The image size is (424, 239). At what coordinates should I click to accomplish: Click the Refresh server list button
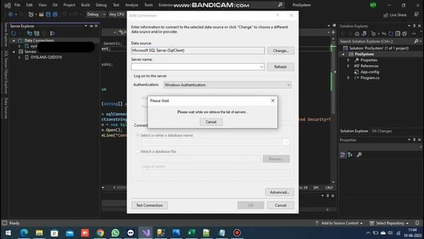[x=280, y=66]
